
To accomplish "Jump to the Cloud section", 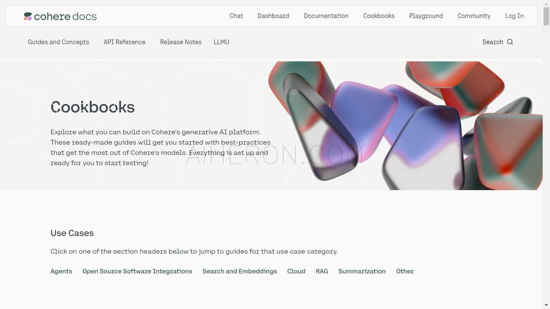I will [296, 271].
